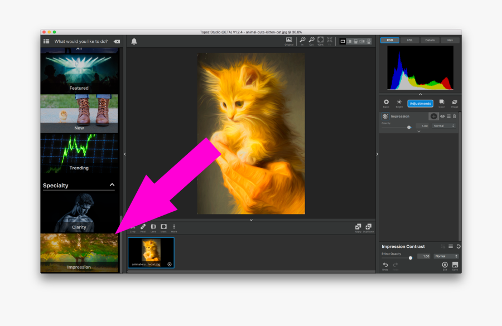
Task: Collapse the right adjustments panel
Action: tap(377, 154)
